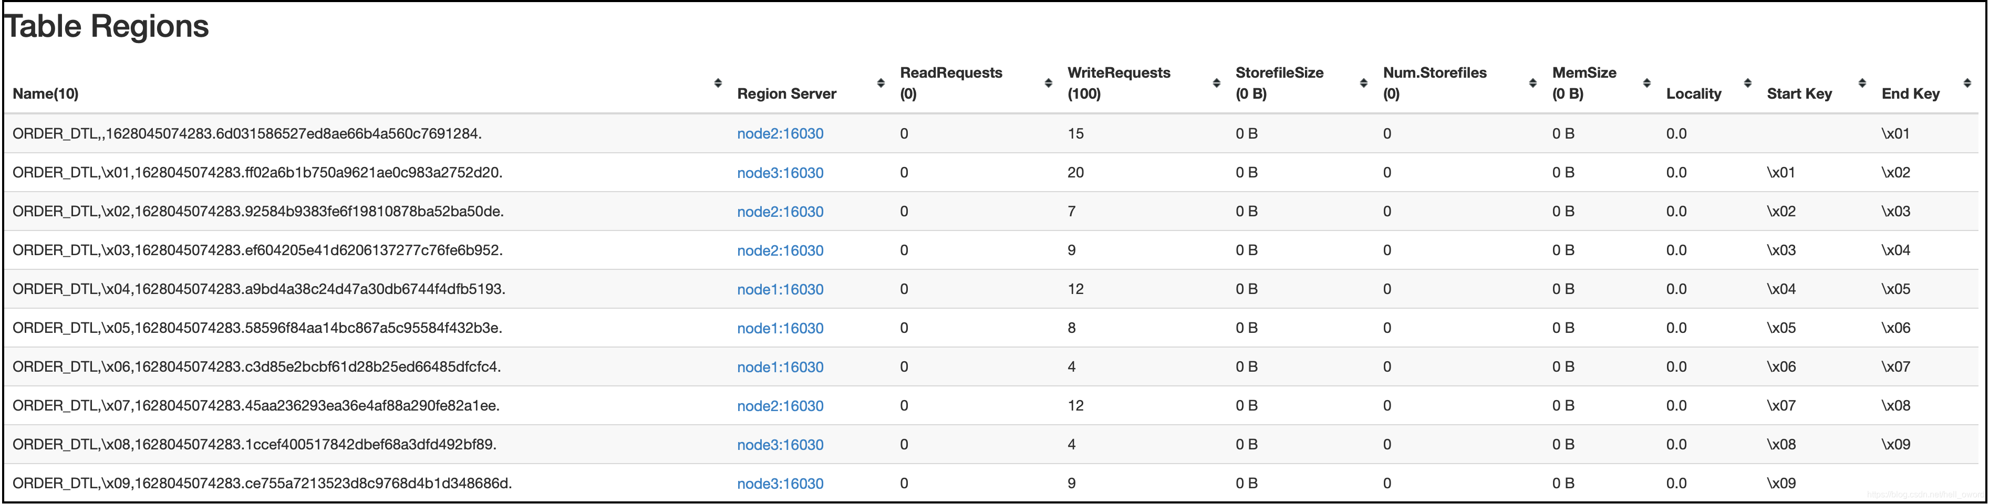Sort table by Name column sort arrows
1989x504 pixels.
coord(717,82)
